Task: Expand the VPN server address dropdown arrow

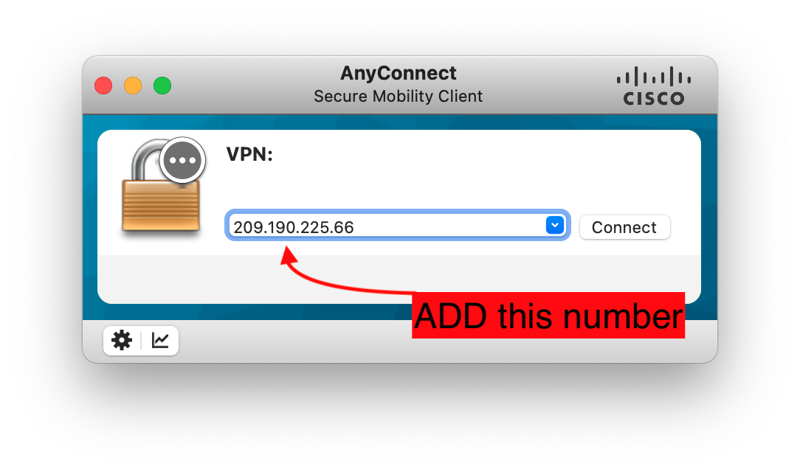Action: pos(554,225)
